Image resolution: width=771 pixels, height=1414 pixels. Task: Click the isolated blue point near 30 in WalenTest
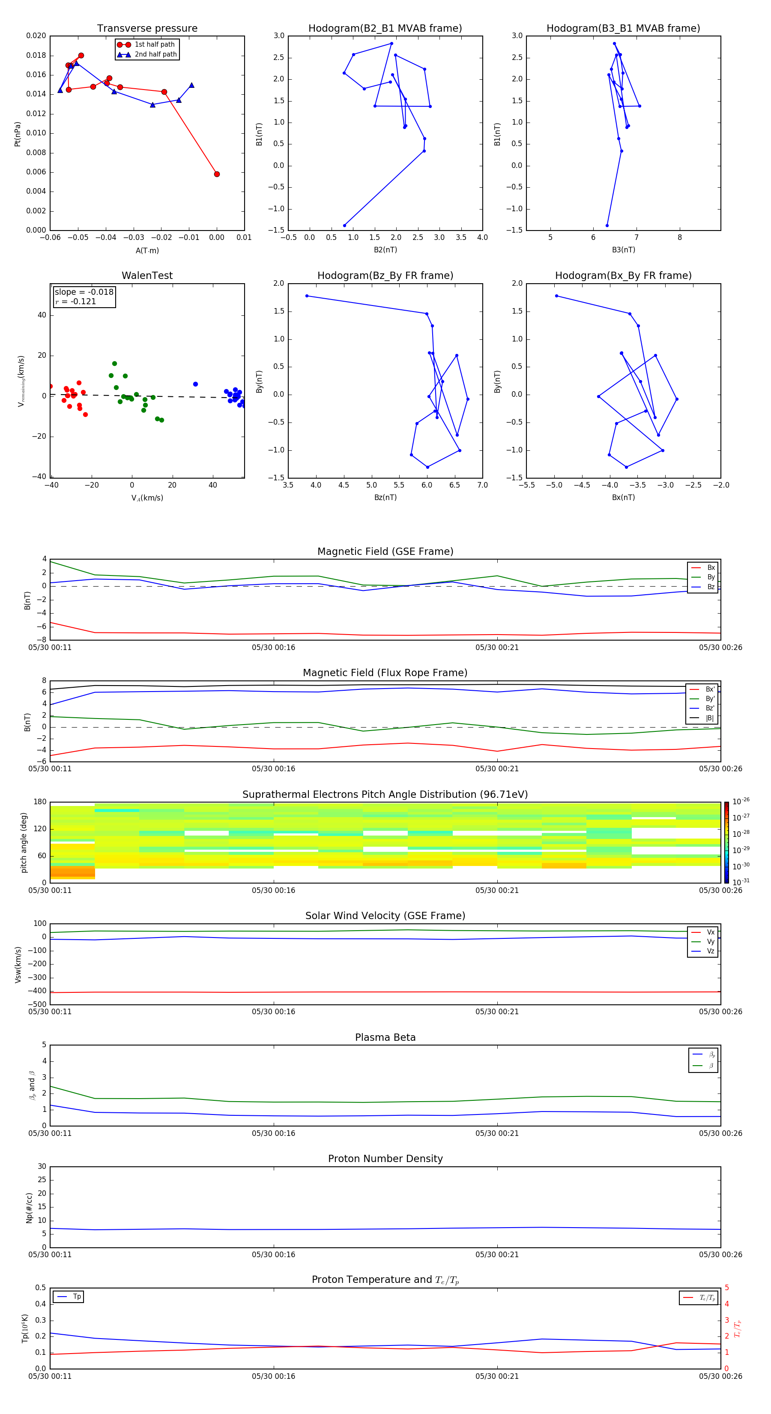[x=195, y=384]
